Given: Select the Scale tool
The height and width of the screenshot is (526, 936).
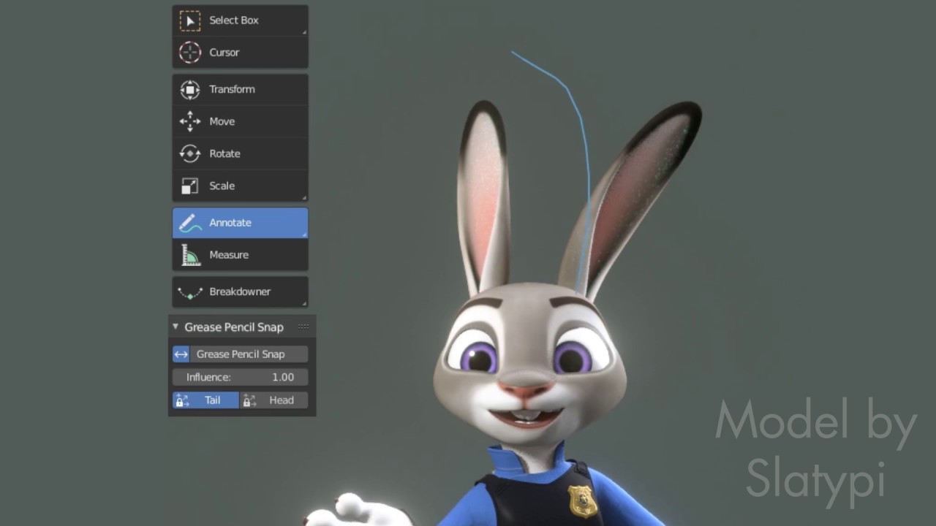Looking at the screenshot, I should tap(240, 186).
